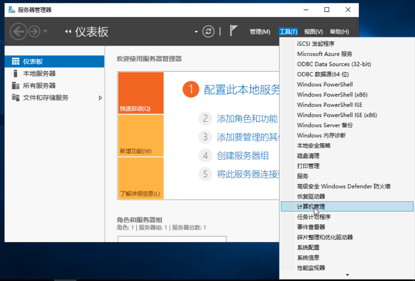Expand the 文件和存储服务 submenu arrow
The image size is (415, 281).
tap(100, 98)
